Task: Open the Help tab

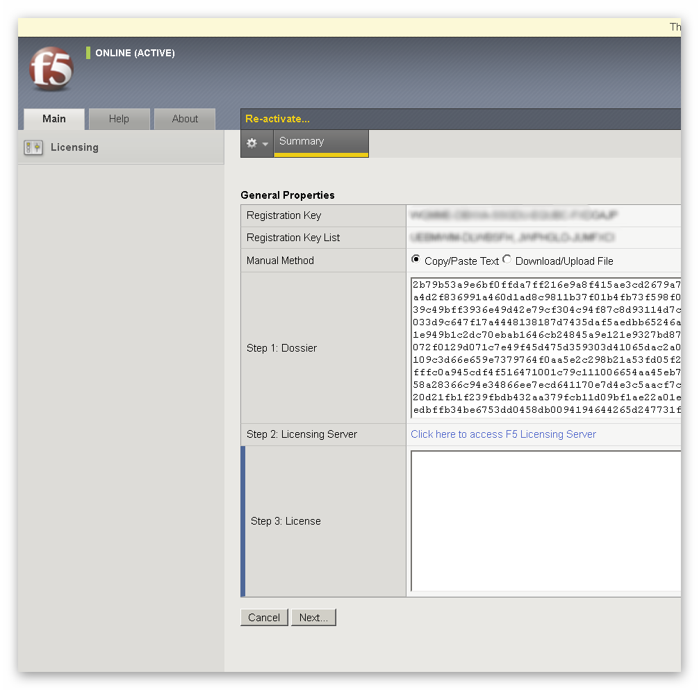Action: pos(119,119)
